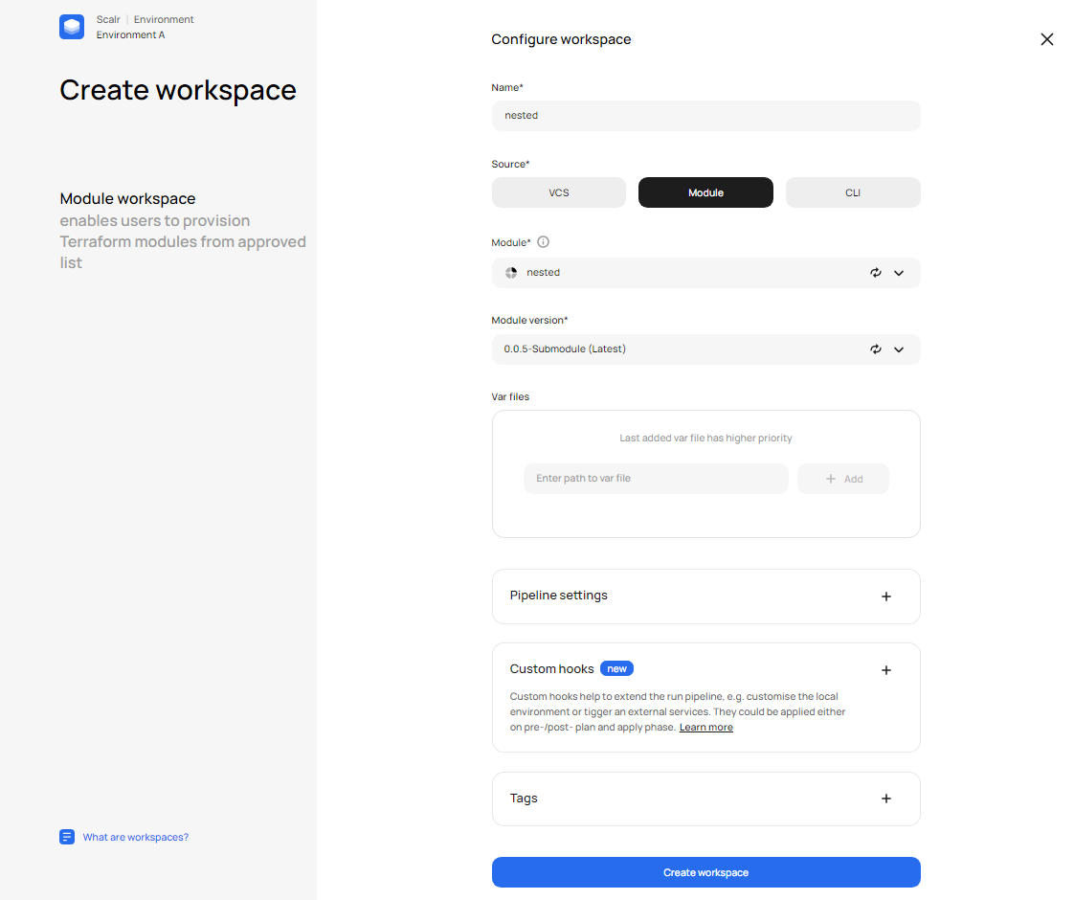Select Module as the source
This screenshot has width=1074, height=900.
[705, 192]
